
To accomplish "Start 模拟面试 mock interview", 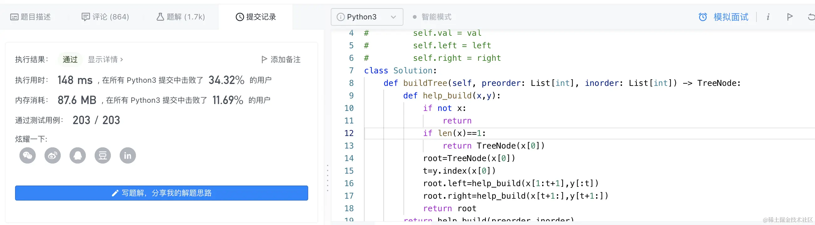I will [x=731, y=17].
